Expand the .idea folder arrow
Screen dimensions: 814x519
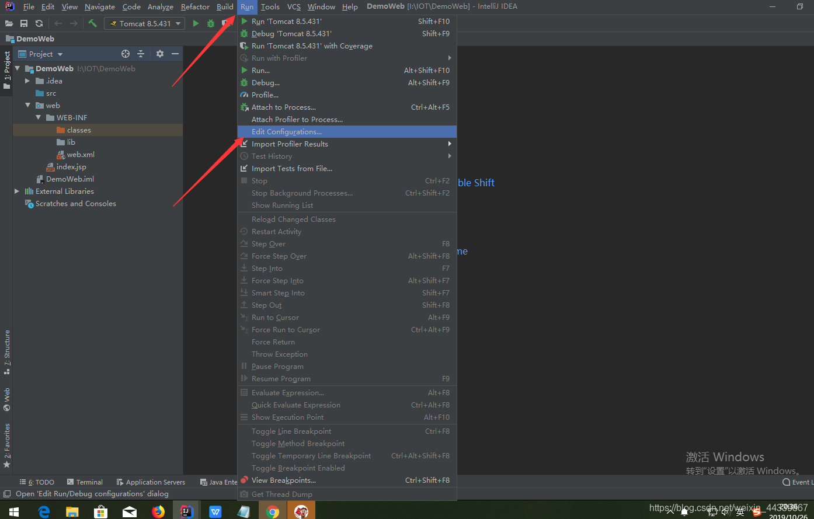click(27, 81)
